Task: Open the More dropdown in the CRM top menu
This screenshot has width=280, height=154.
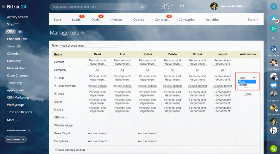Action: tap(253, 20)
